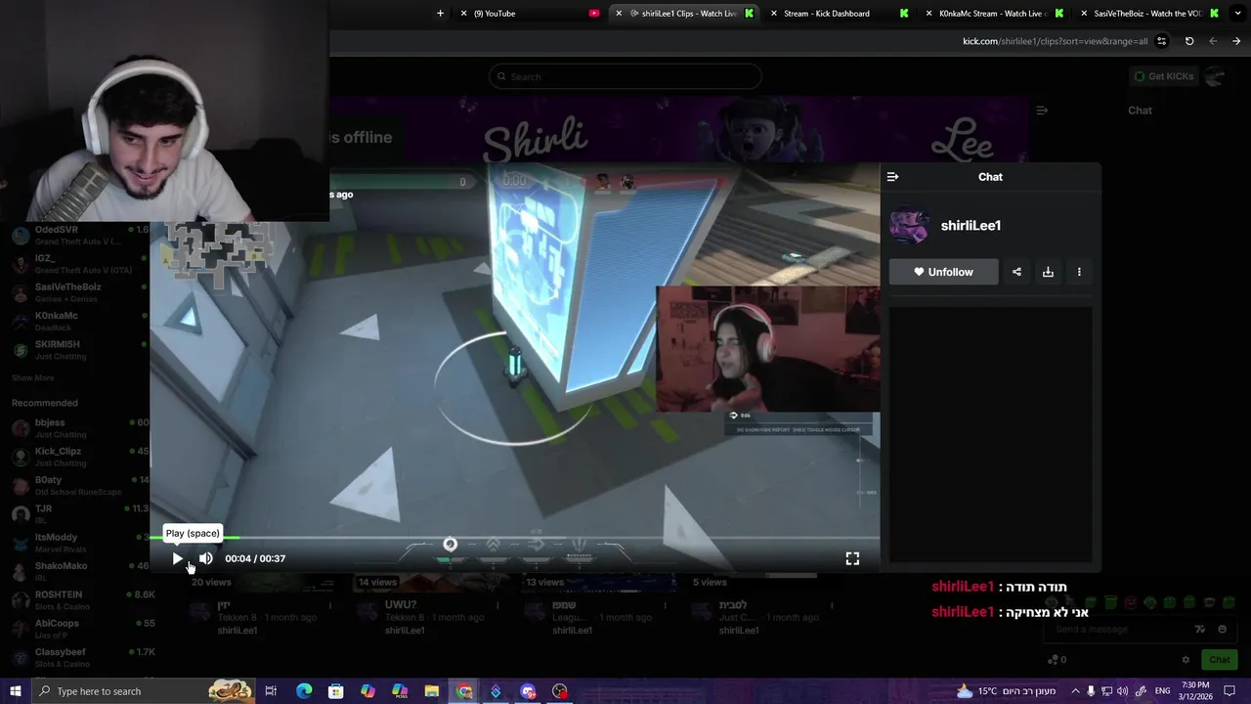Open OdedSVR channel in sidebar
The height and width of the screenshot is (704, 1251).
click(78, 235)
